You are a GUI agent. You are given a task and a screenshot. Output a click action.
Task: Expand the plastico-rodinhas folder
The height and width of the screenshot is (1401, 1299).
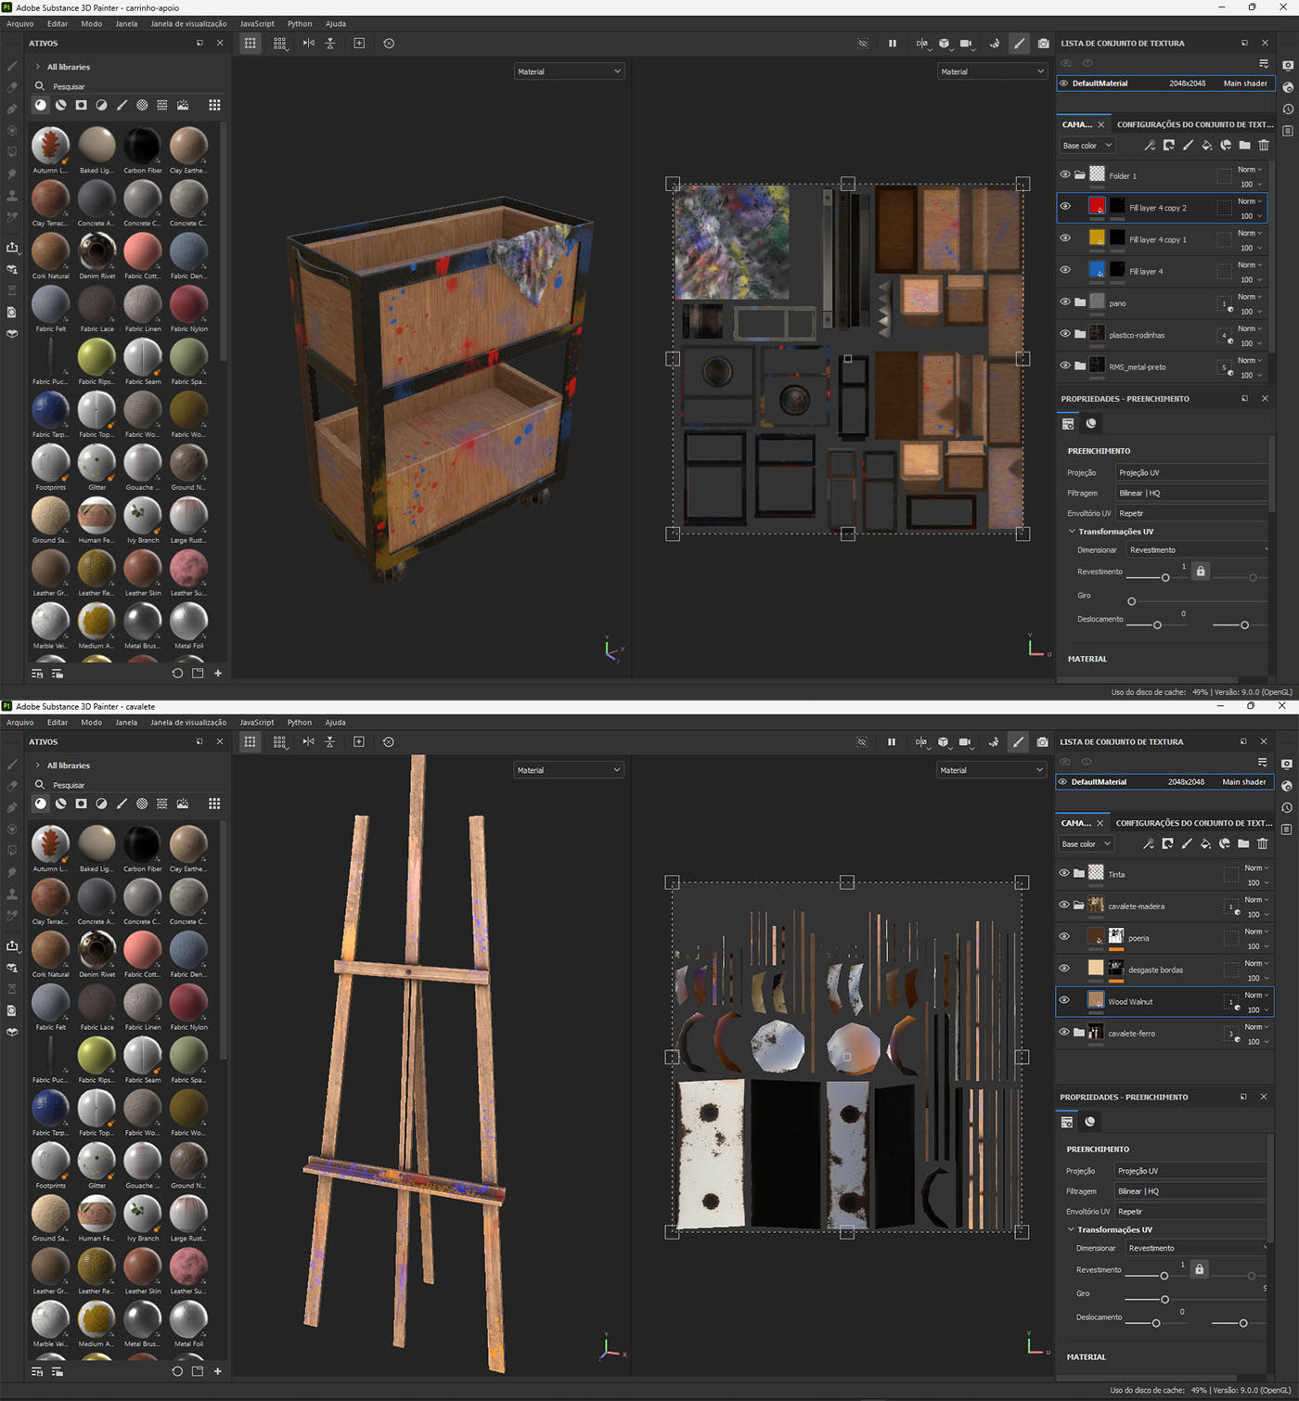(1080, 334)
